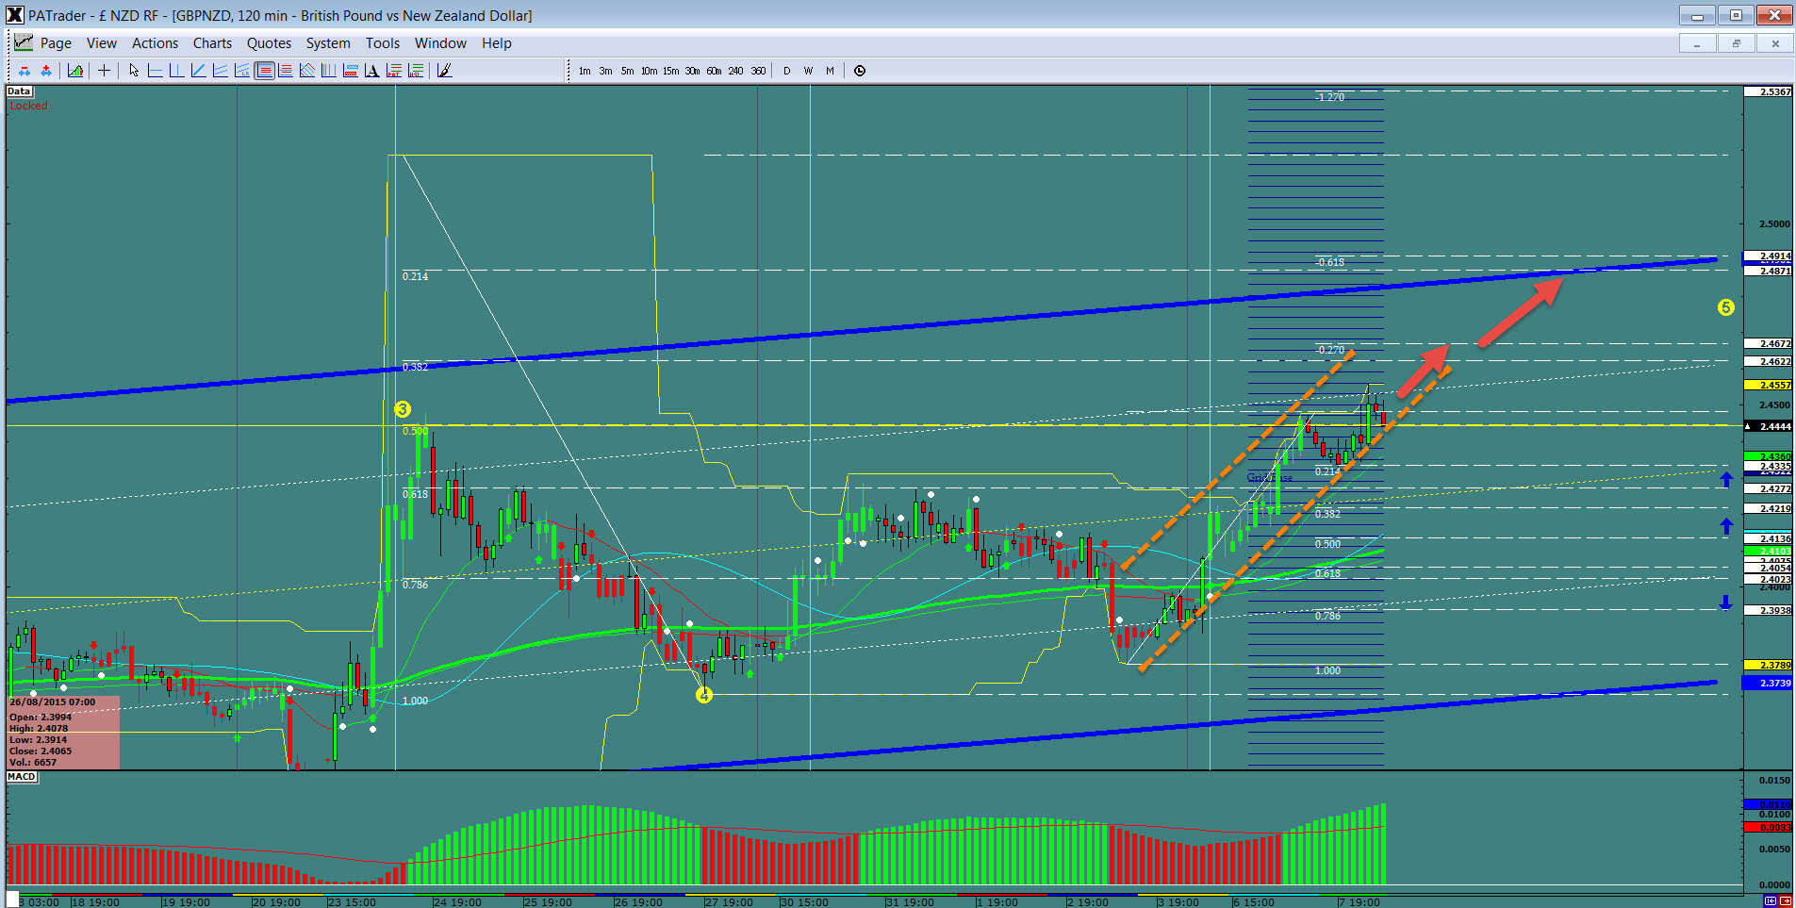Open the Window menu
1796x908 pixels.
click(x=440, y=43)
